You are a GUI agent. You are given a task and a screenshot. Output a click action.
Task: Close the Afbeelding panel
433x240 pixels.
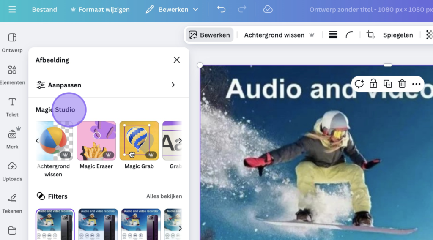pos(177,60)
